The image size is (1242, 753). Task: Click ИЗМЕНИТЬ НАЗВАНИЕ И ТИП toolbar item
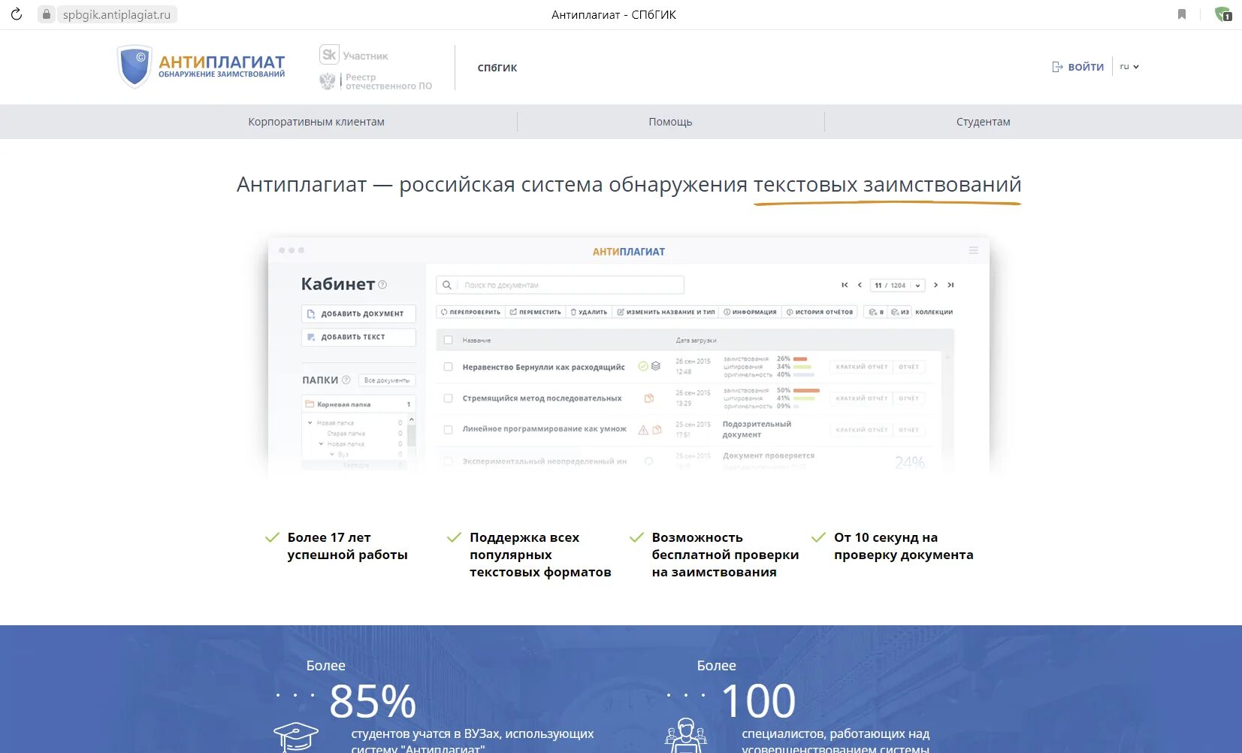pyautogui.click(x=666, y=312)
